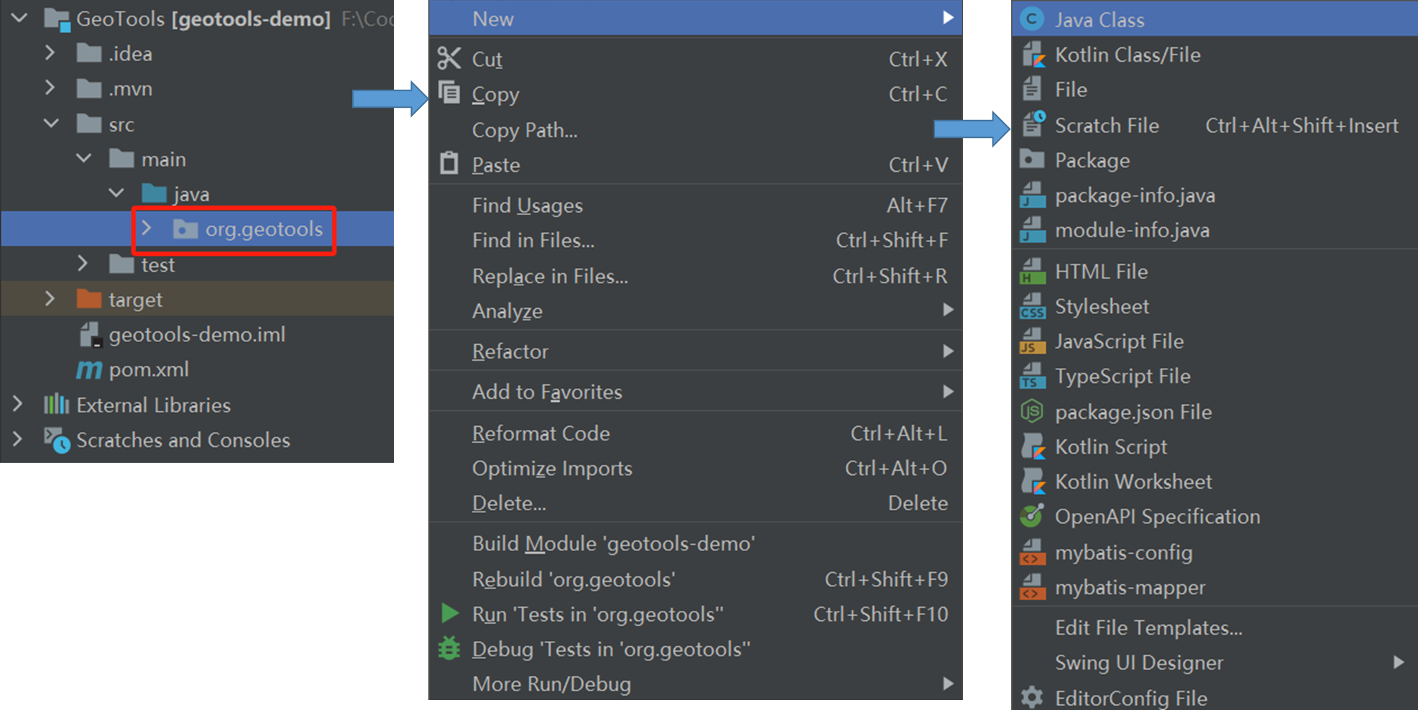
Task: Select Package in the New submenu
Action: pyautogui.click(x=1092, y=160)
